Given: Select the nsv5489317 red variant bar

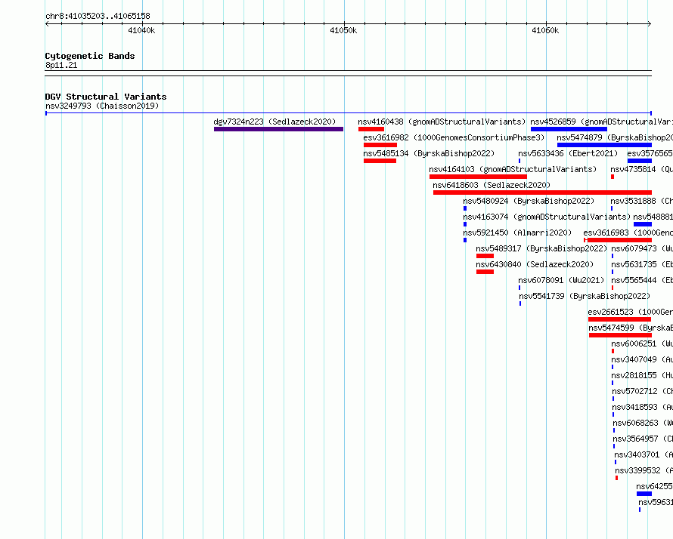Looking at the screenshot, I should point(485,256).
